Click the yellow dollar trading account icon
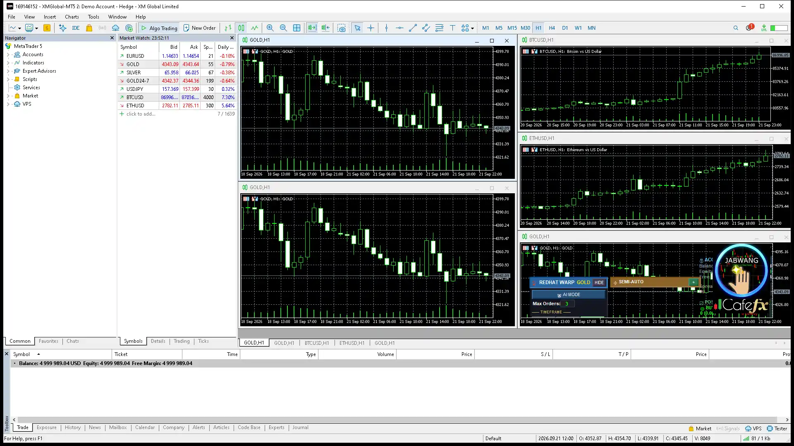794x446 pixels. click(47, 28)
